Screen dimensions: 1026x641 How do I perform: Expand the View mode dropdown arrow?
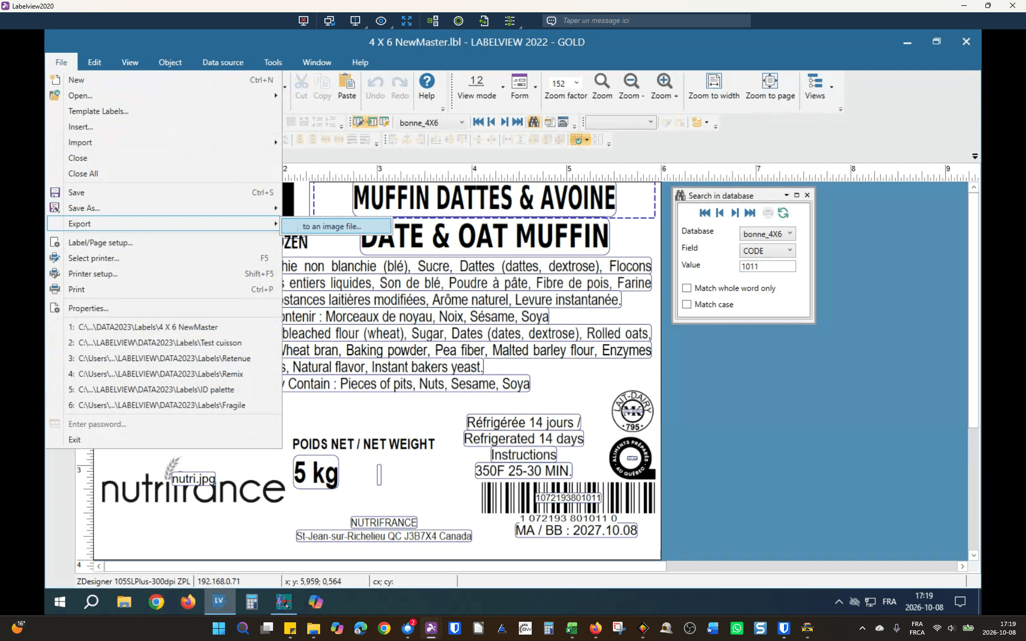[x=503, y=87]
